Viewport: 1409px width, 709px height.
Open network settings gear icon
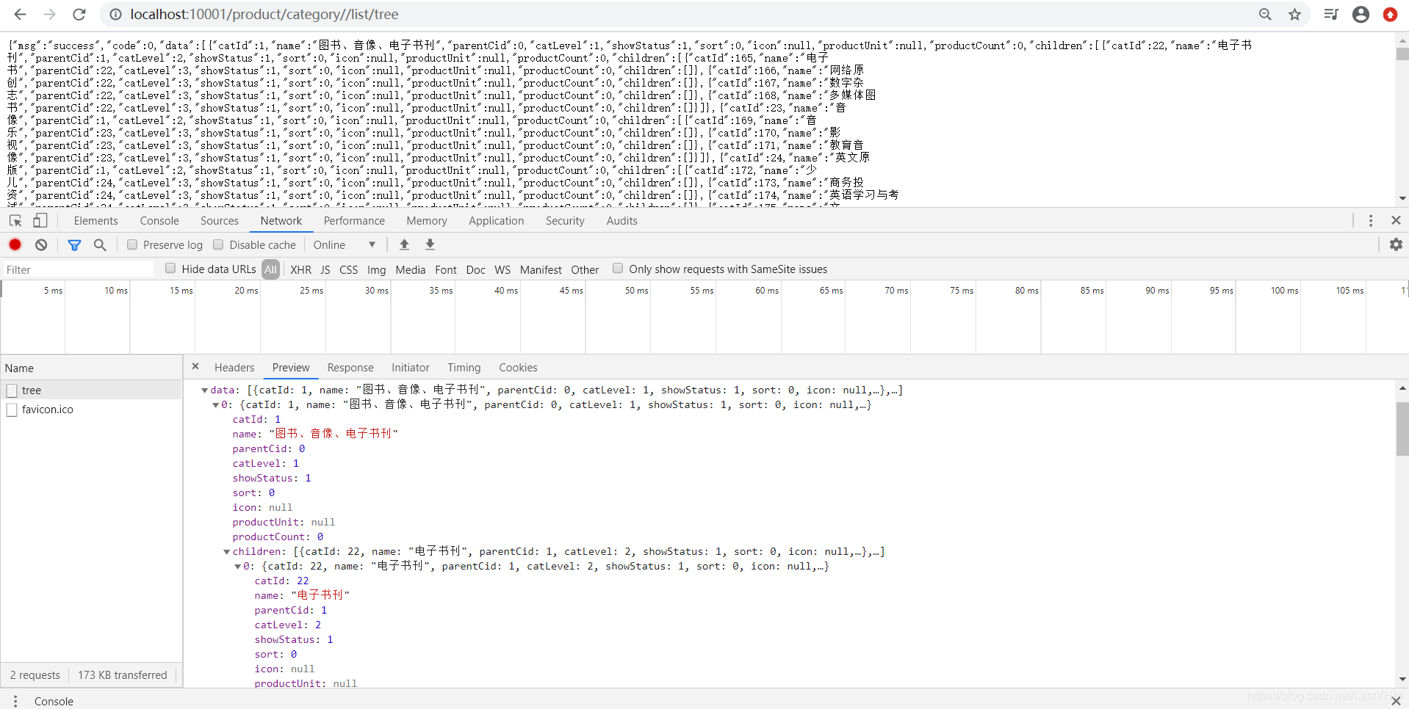click(1396, 244)
